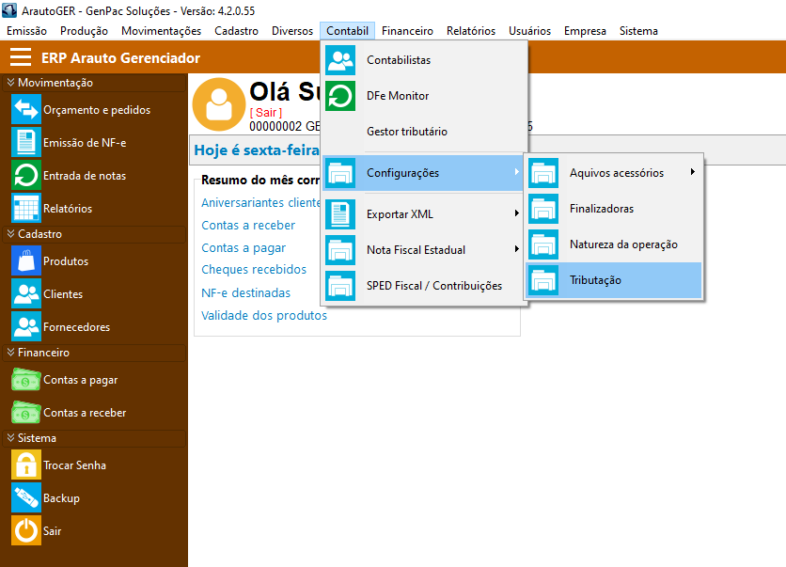Click the red Sair logout link

(265, 113)
